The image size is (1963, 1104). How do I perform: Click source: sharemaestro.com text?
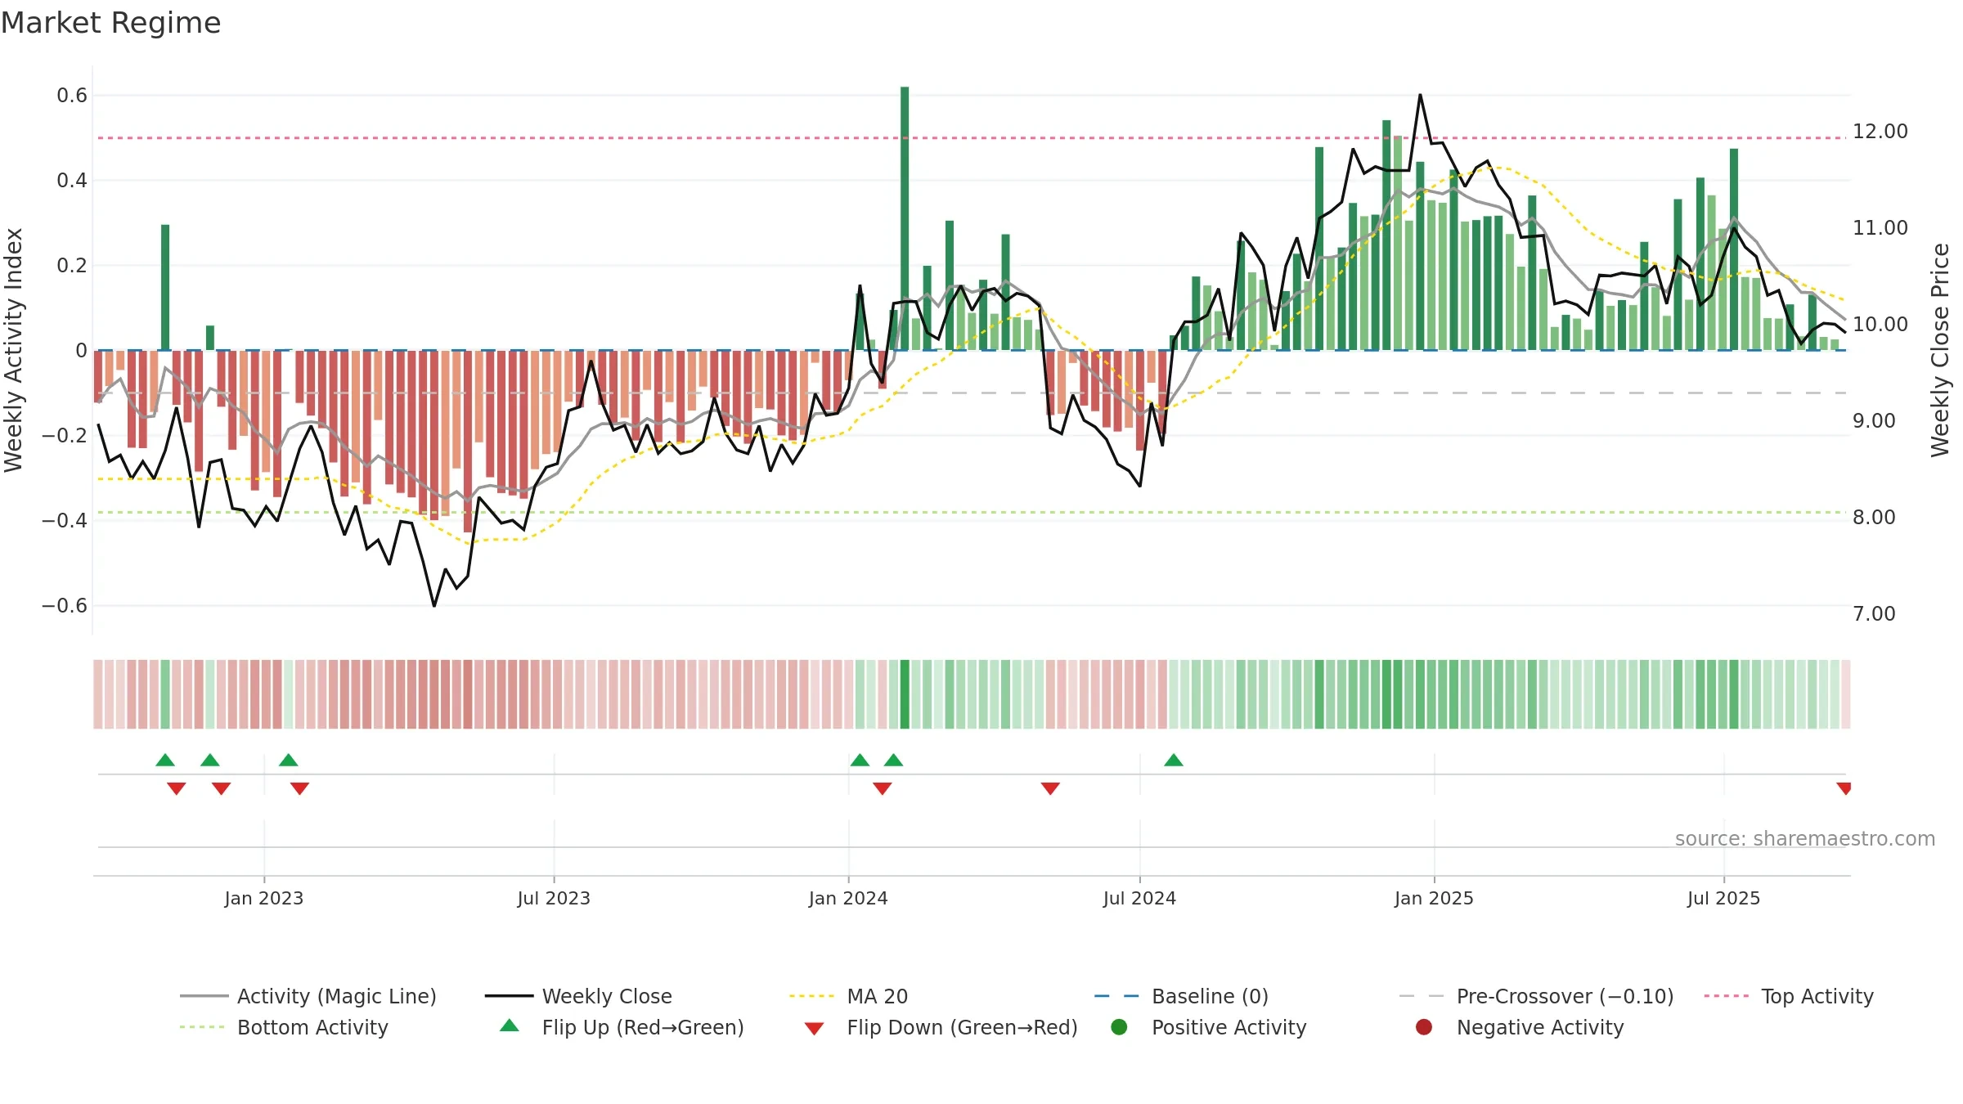tap(1805, 838)
